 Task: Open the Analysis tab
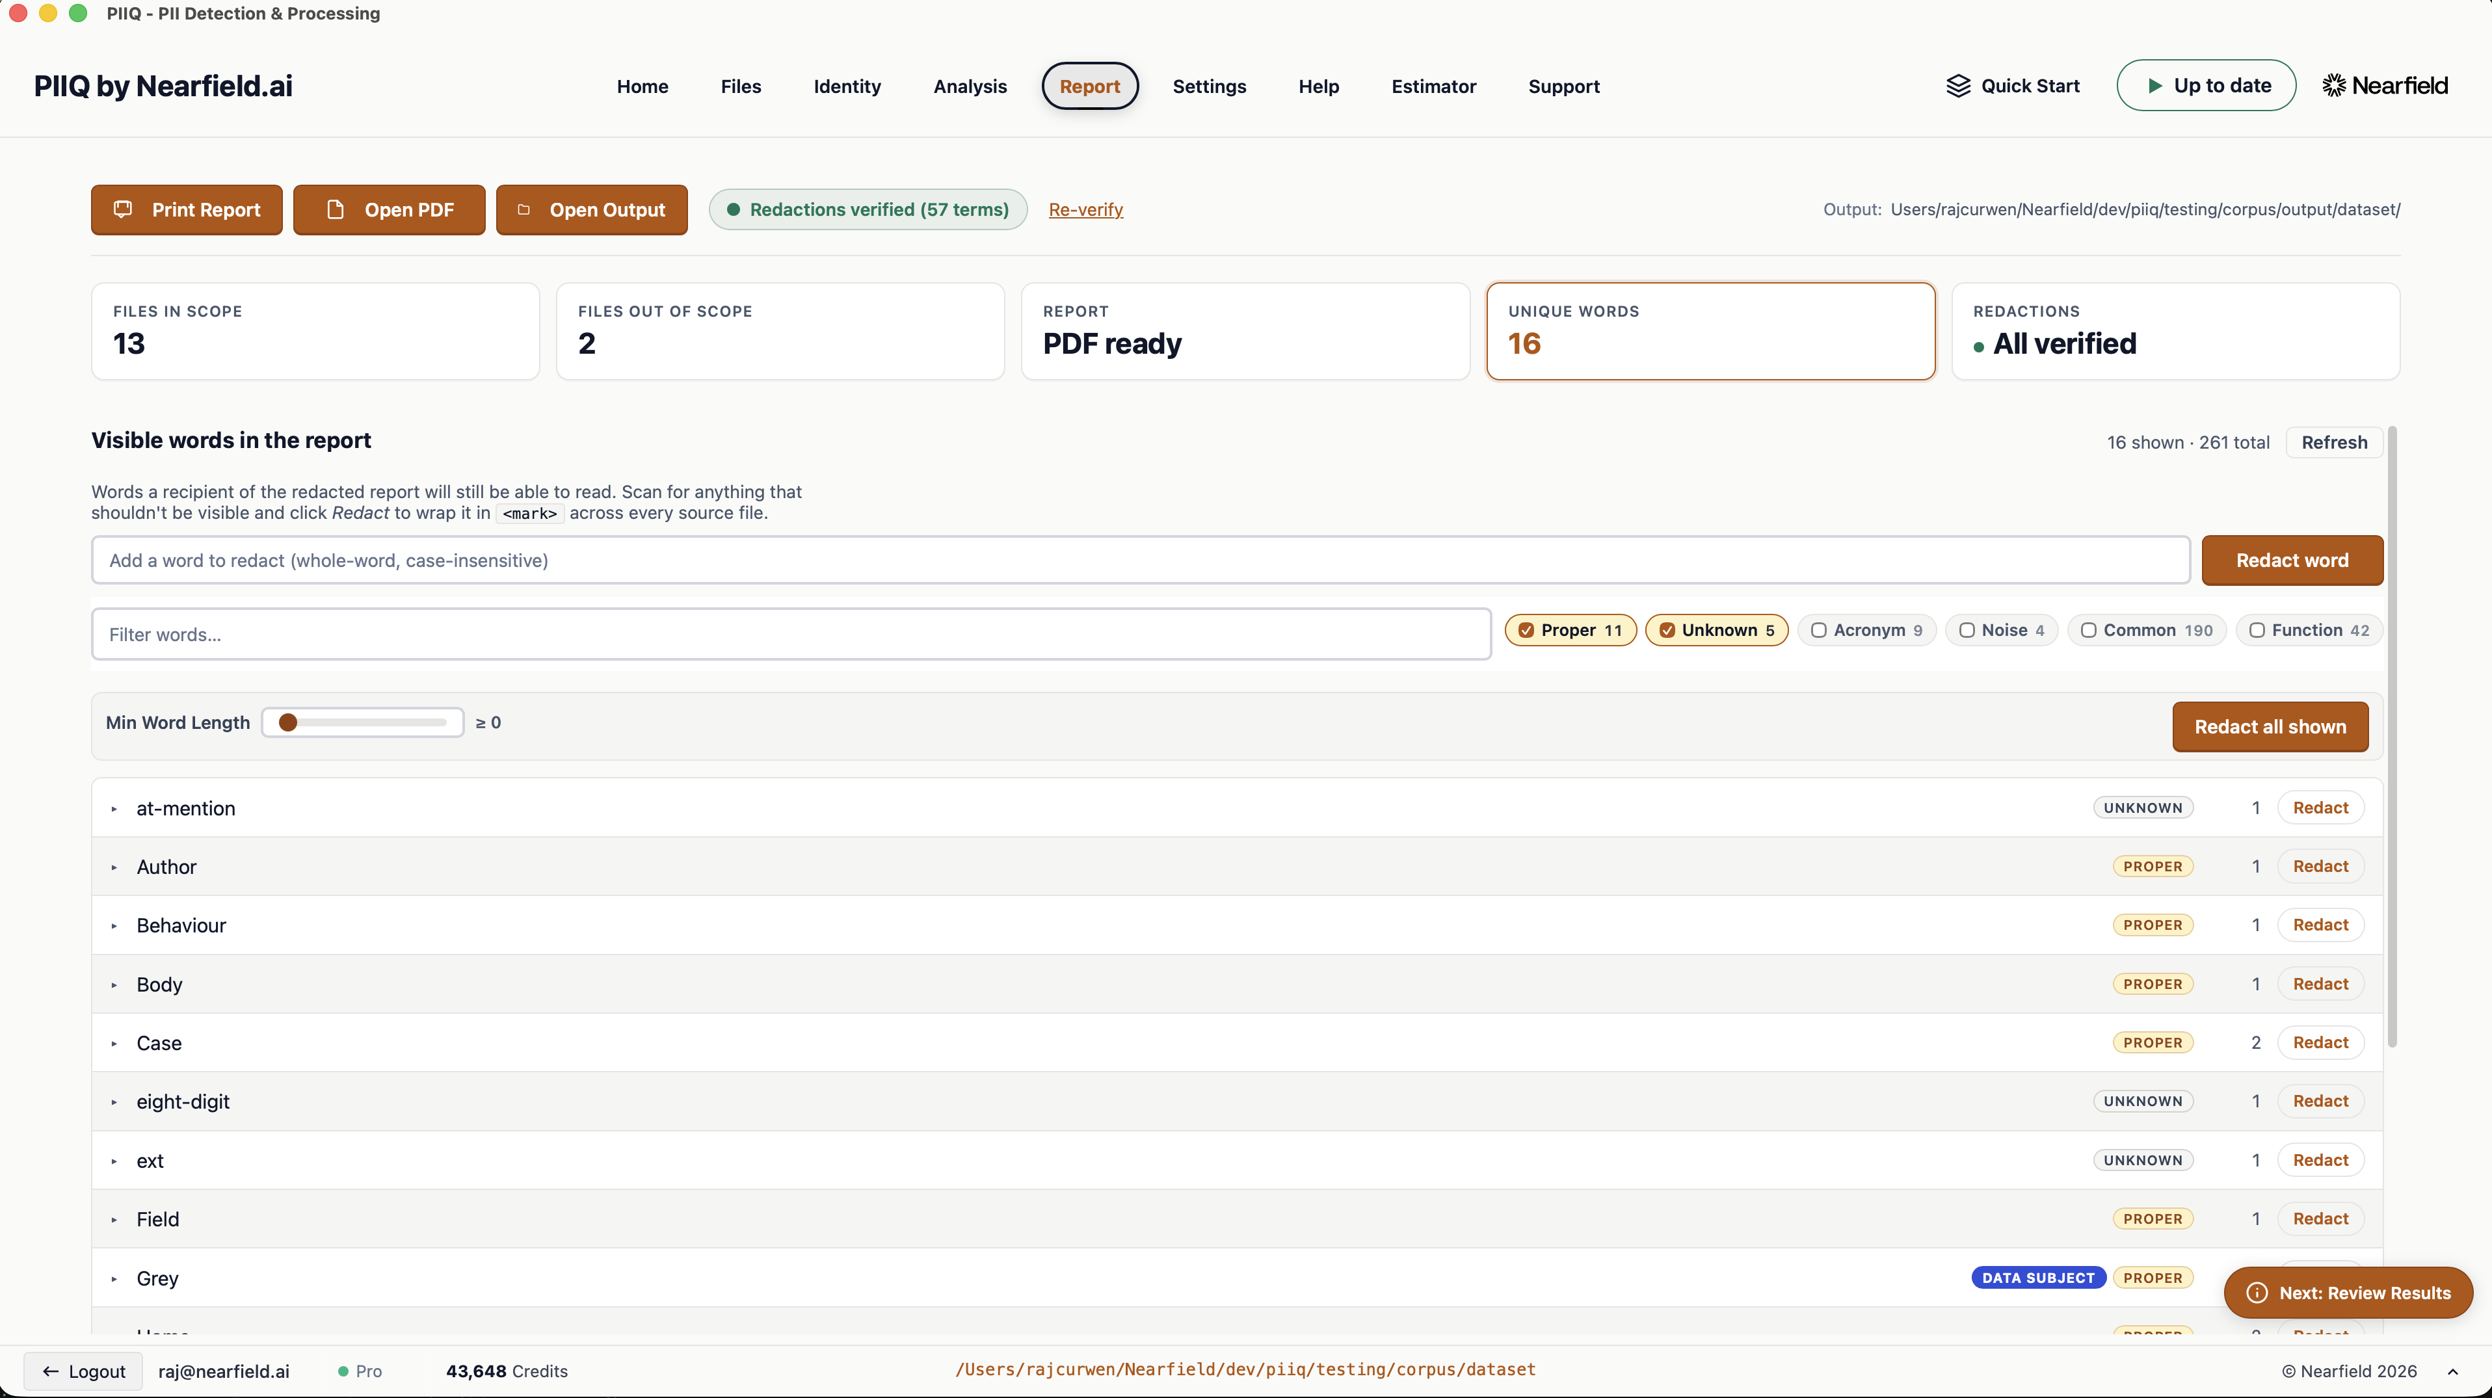coord(970,86)
